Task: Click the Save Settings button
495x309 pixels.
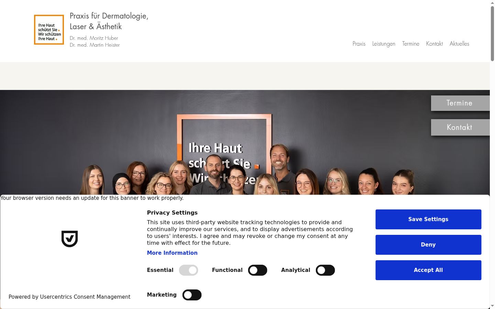Action: (428, 219)
